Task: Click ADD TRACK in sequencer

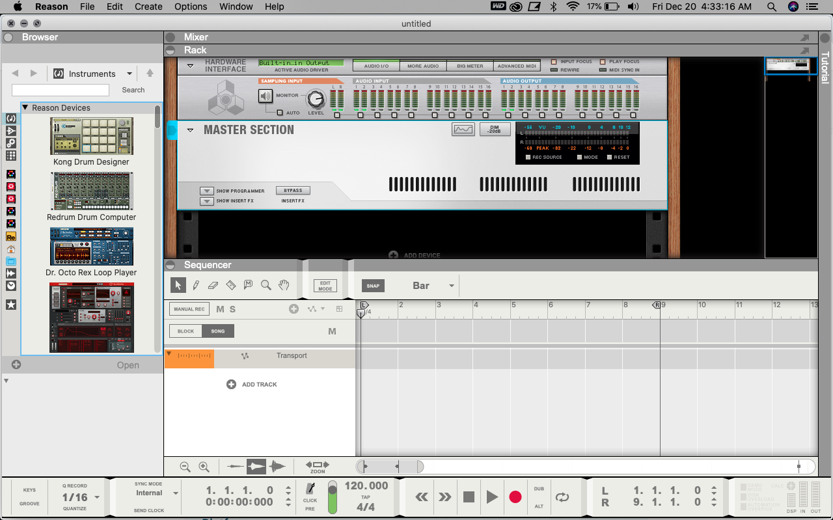Action: point(252,385)
